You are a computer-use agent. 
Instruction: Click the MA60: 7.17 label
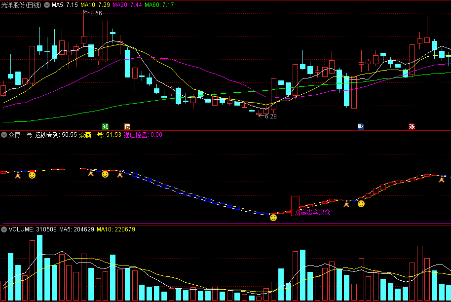click(x=159, y=5)
